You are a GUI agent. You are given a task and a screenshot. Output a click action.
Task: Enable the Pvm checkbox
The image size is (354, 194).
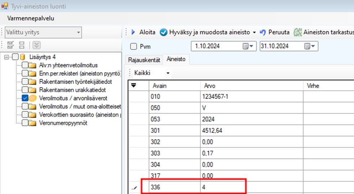point(133,47)
